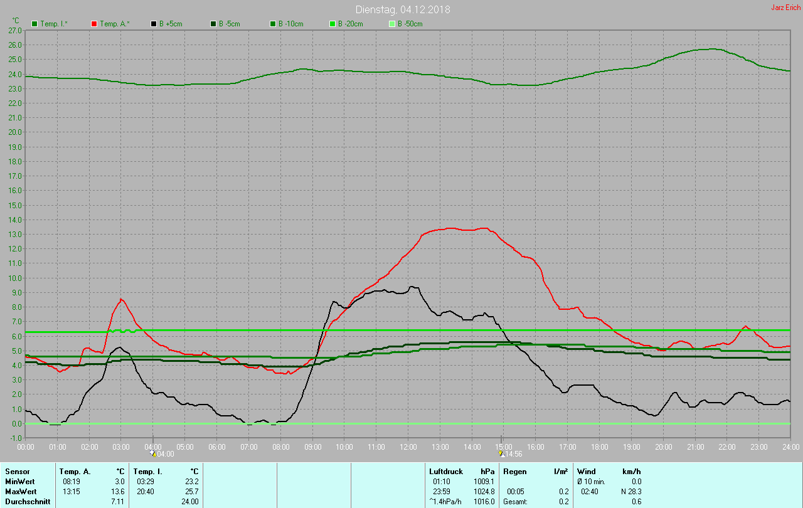Click the red Temp. A.* legend swatch
The height and width of the screenshot is (508, 803).
pyautogui.click(x=94, y=24)
